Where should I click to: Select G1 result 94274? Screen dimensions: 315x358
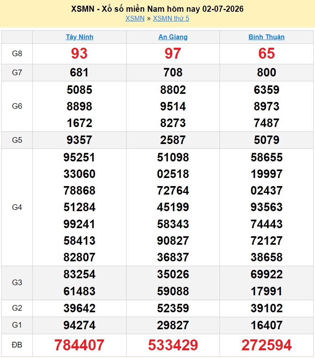click(79, 325)
